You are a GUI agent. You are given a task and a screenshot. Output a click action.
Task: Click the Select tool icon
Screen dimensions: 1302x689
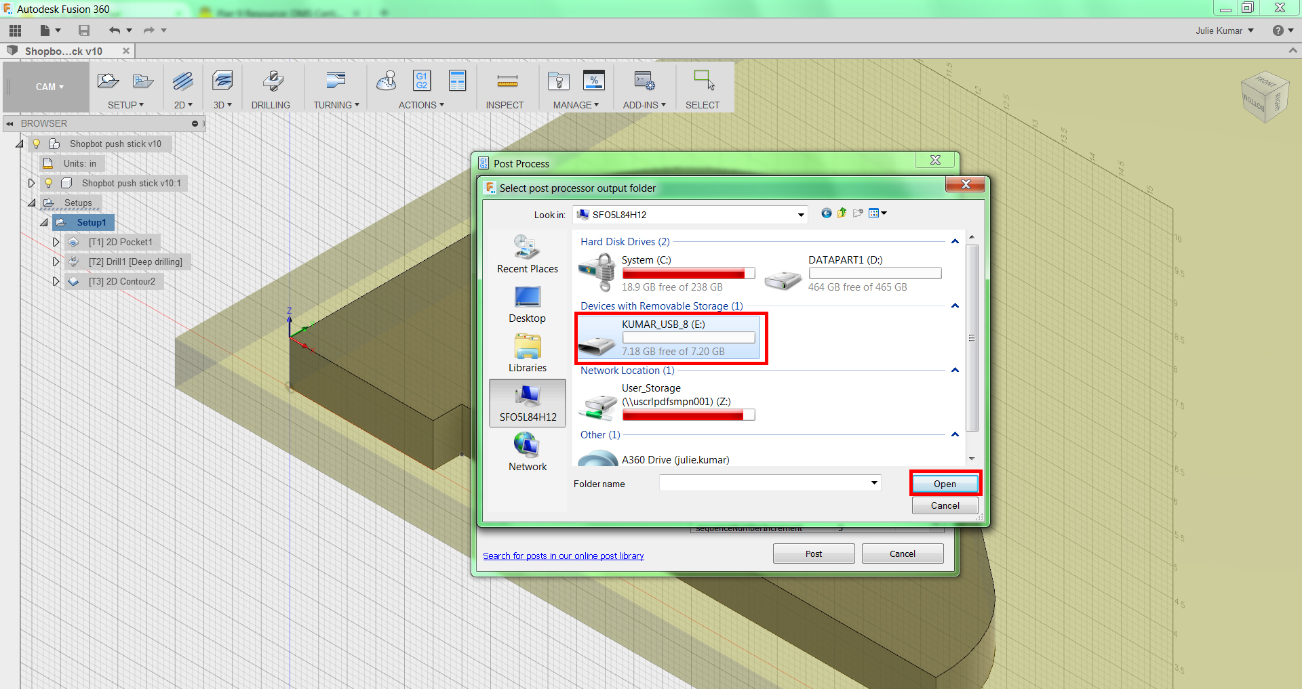(x=704, y=81)
